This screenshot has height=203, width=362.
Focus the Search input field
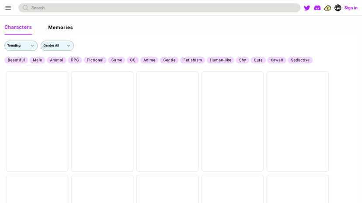tap(159, 8)
